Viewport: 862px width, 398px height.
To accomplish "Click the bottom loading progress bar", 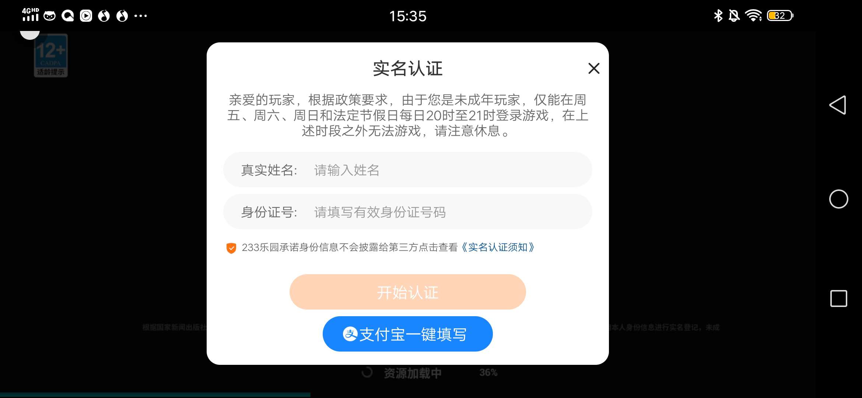I will click(155, 395).
